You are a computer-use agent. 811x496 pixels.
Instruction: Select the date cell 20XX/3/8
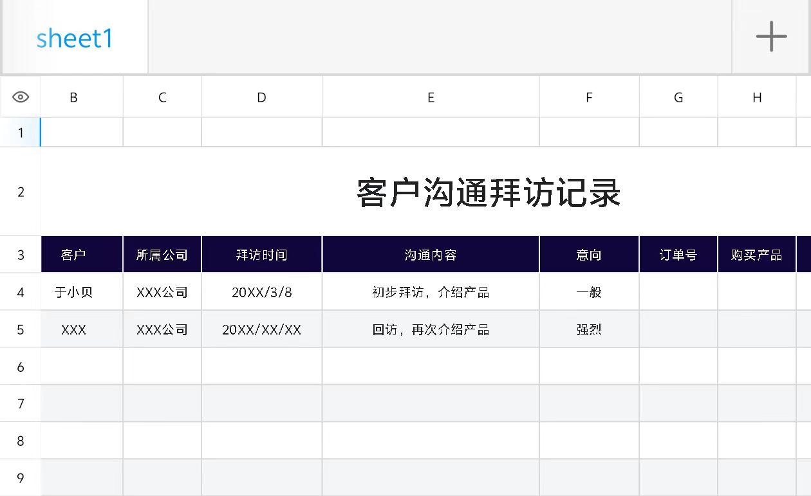(x=262, y=292)
